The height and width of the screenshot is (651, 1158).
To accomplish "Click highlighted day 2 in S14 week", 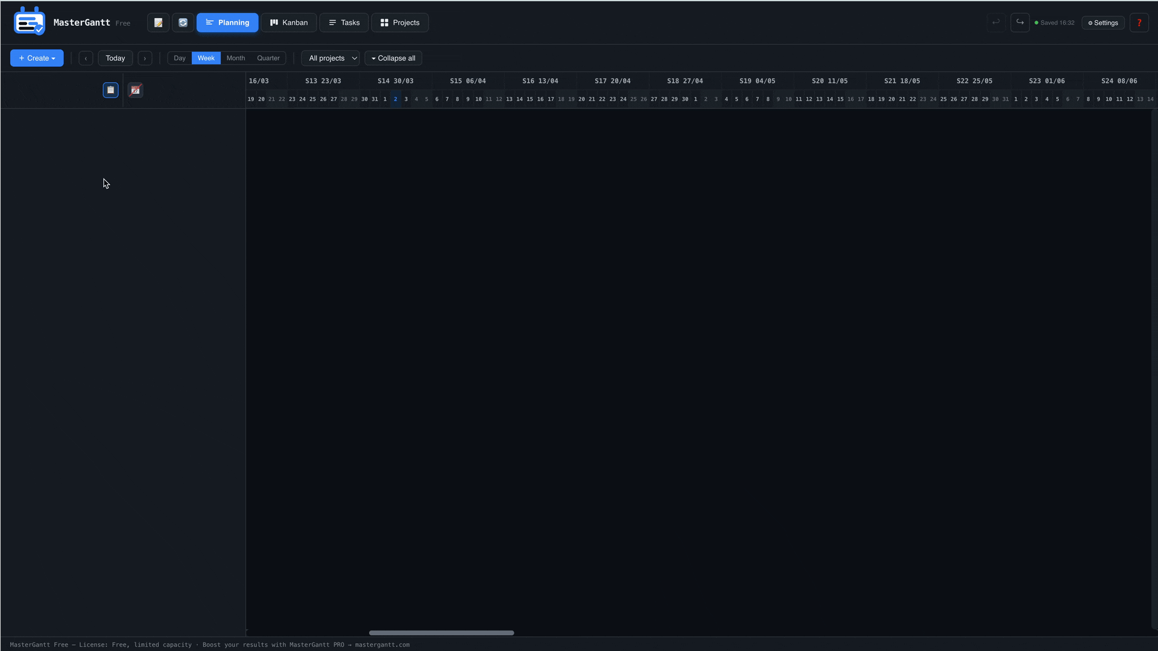I will coord(396,99).
